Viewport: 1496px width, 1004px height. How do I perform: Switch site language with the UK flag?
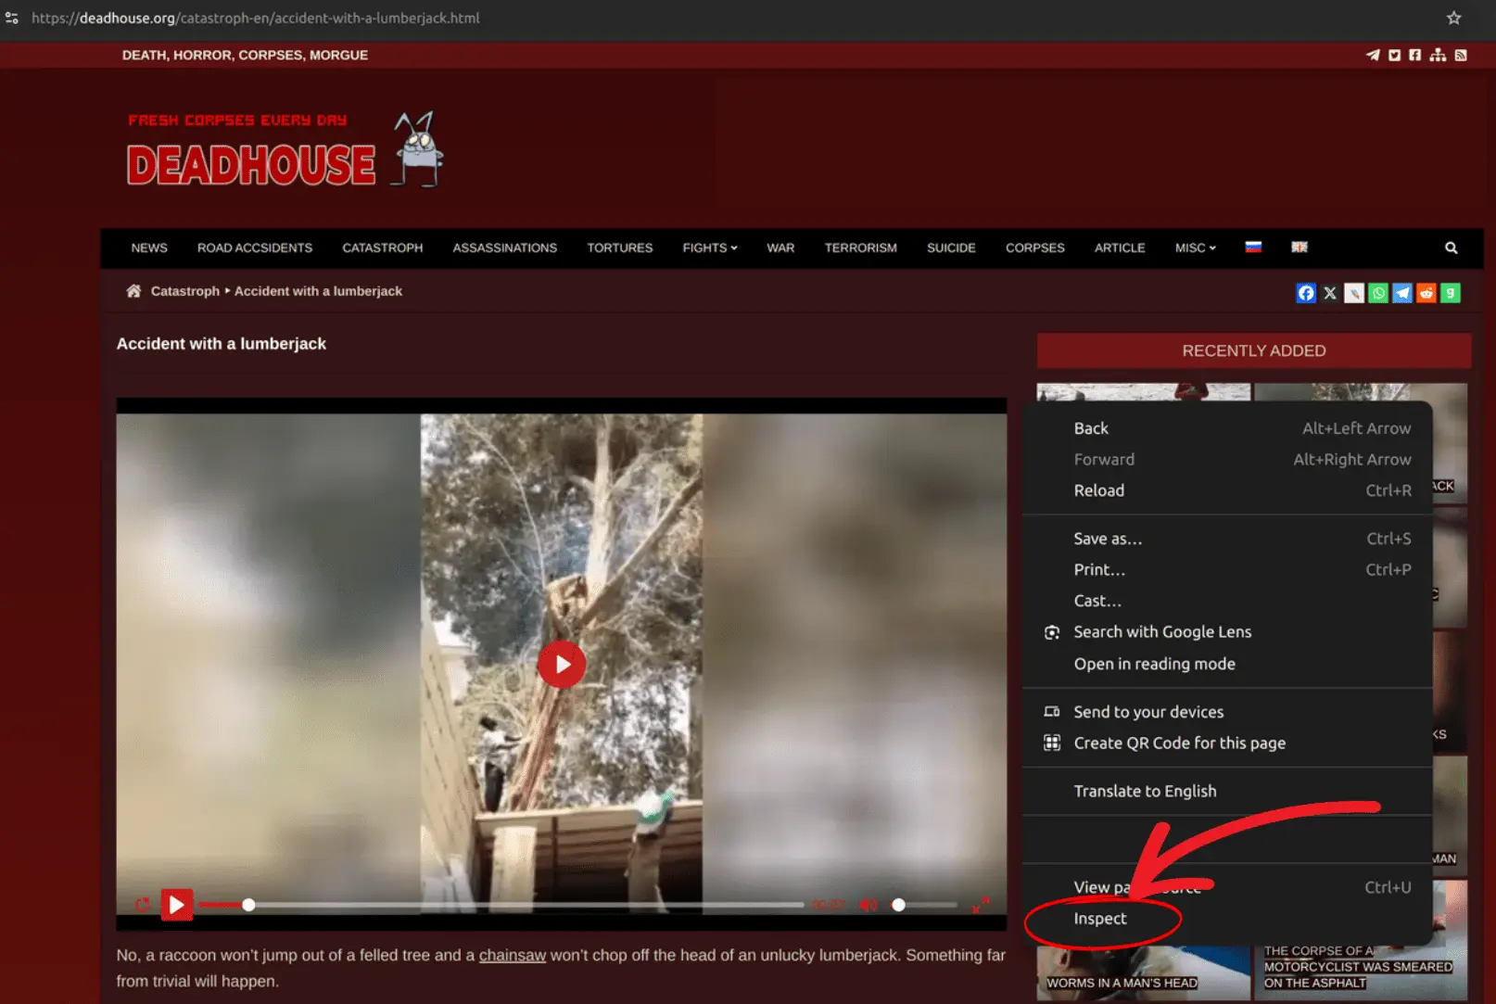(1299, 248)
